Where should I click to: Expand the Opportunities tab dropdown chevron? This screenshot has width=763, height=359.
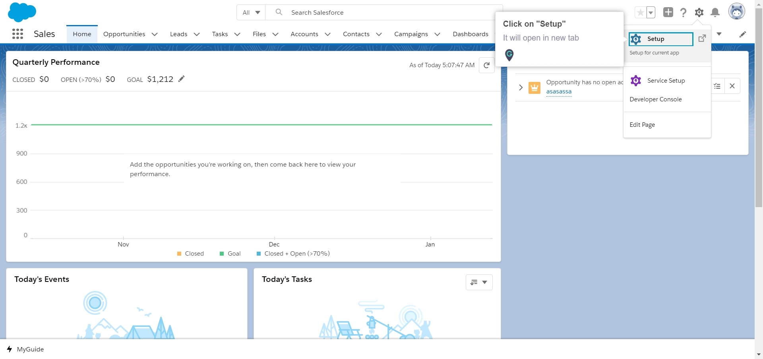(155, 34)
